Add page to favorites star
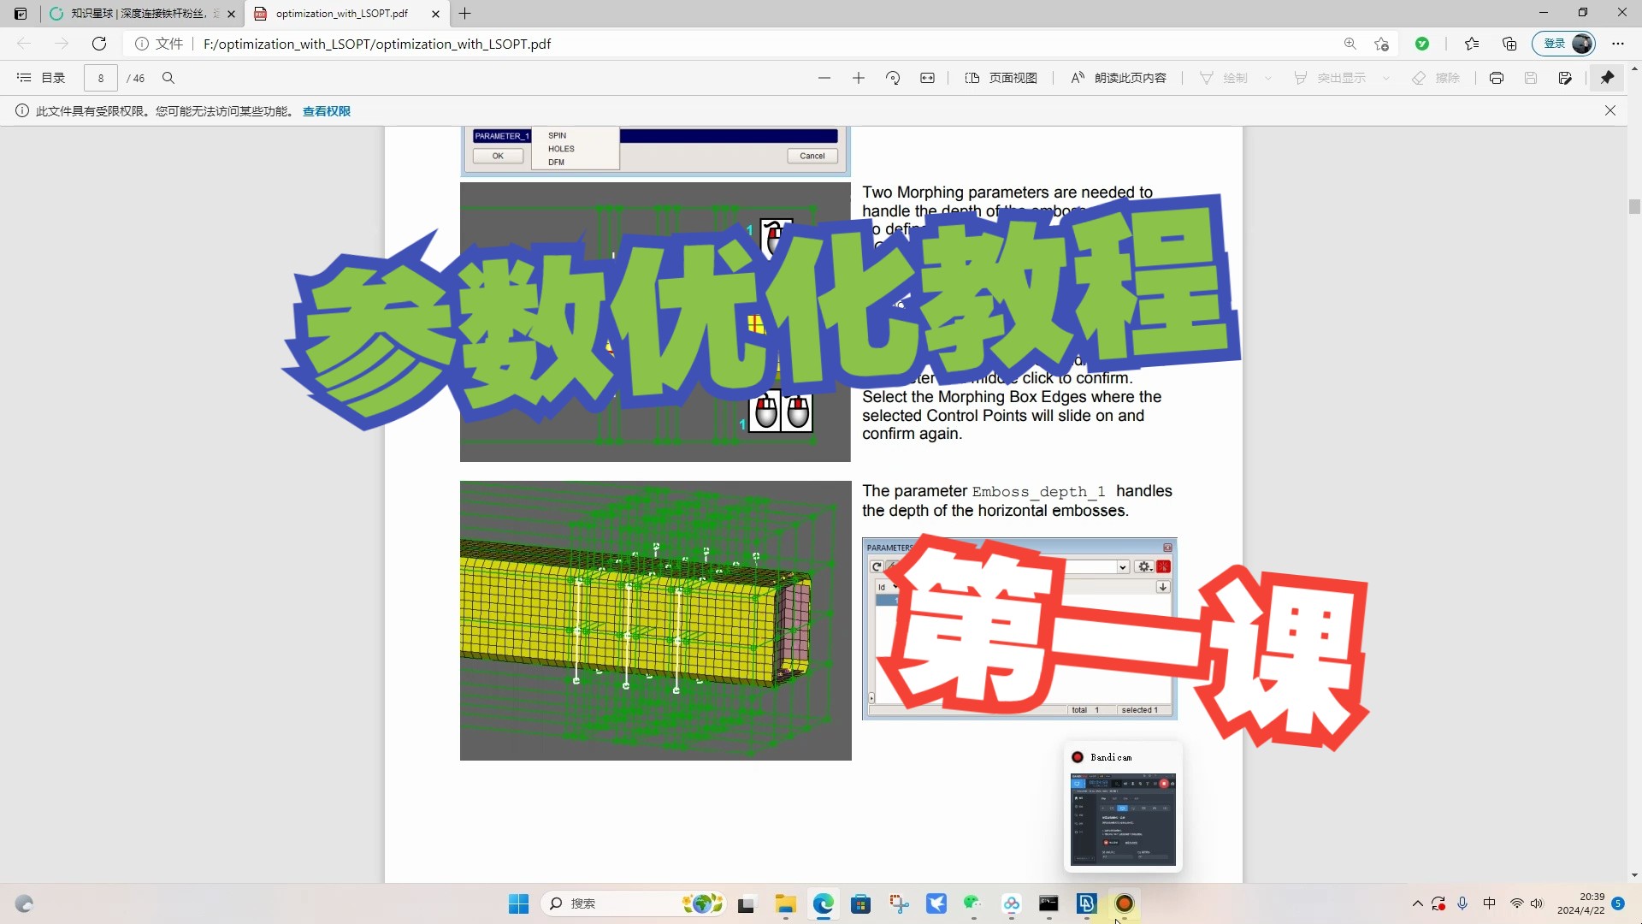1642x924 pixels. click(1381, 44)
